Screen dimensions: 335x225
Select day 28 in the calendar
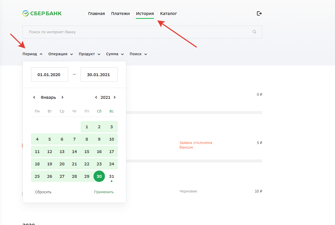(74, 176)
